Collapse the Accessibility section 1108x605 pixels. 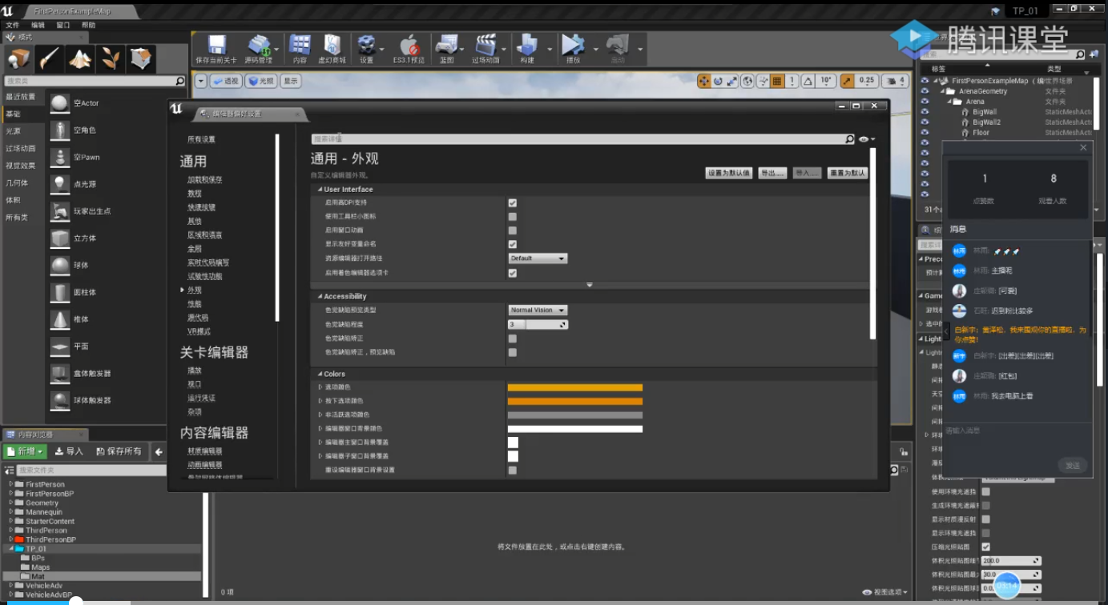(319, 297)
